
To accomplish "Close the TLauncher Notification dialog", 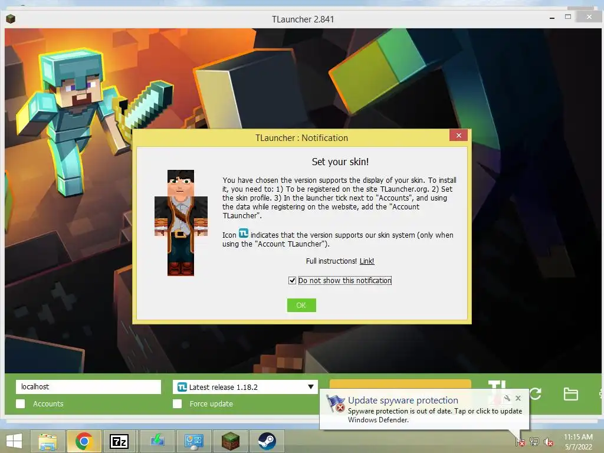I will point(458,135).
